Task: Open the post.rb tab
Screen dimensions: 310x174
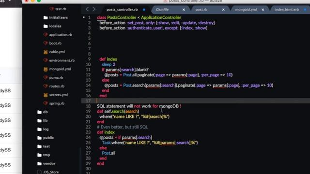Action: (201, 10)
